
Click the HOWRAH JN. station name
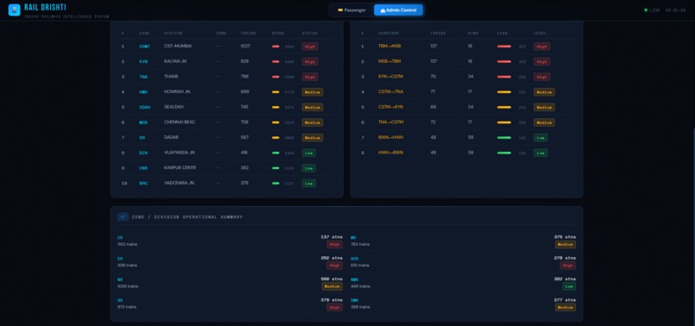point(178,91)
